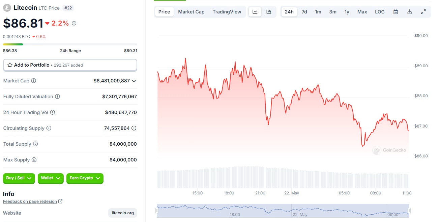
Task: Switch to candlestick chart icon
Action: (269, 12)
